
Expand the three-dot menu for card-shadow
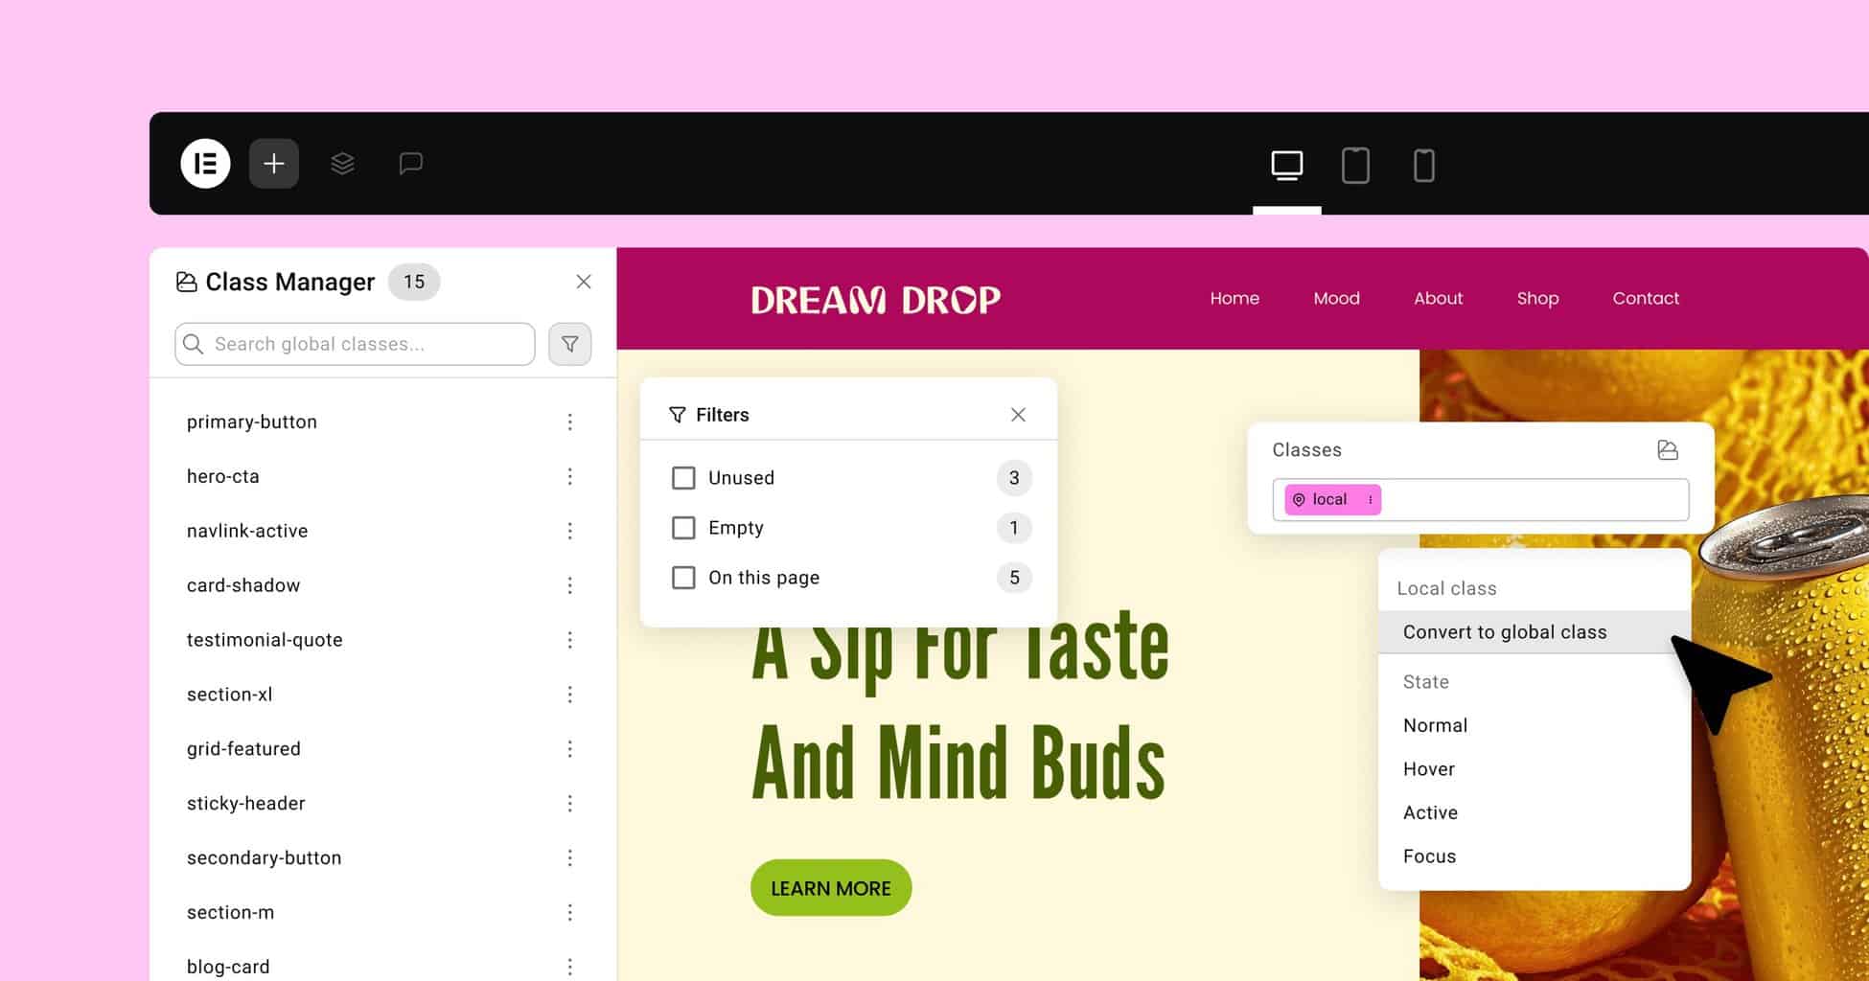tap(569, 585)
